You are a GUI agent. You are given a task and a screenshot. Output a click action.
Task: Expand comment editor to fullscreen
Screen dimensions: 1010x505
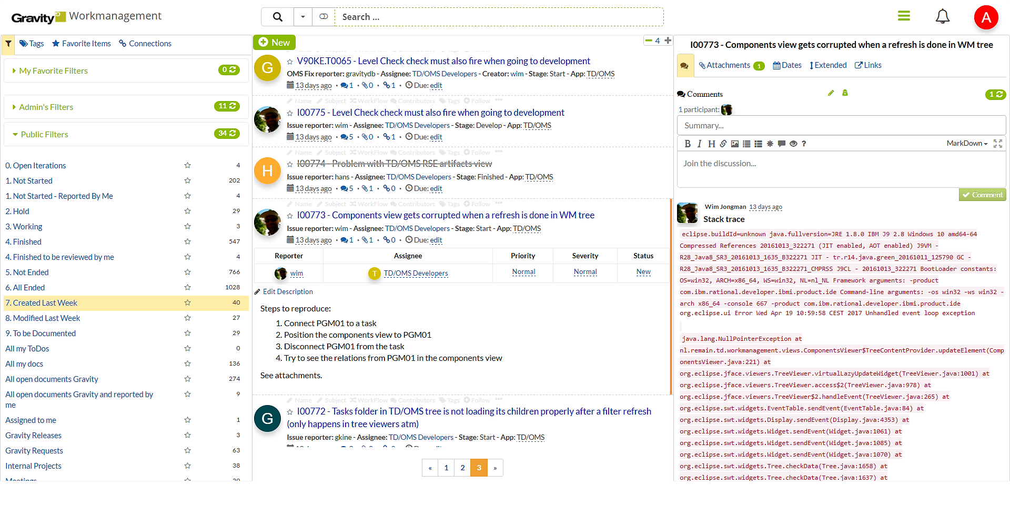(x=997, y=144)
